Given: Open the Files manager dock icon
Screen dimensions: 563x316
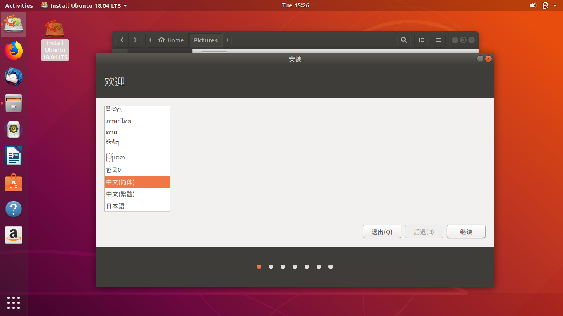Looking at the screenshot, I should [14, 103].
